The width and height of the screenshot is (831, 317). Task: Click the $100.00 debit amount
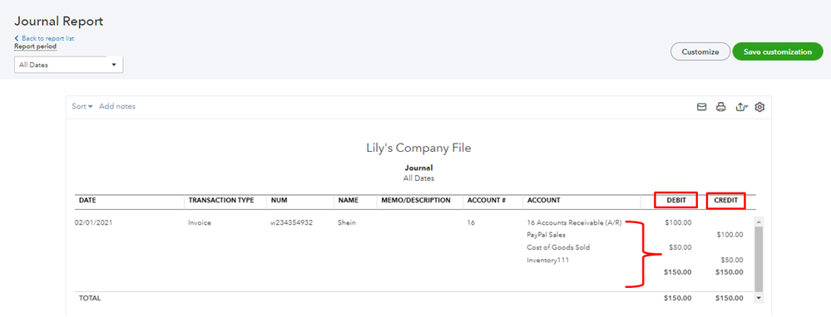pos(678,222)
